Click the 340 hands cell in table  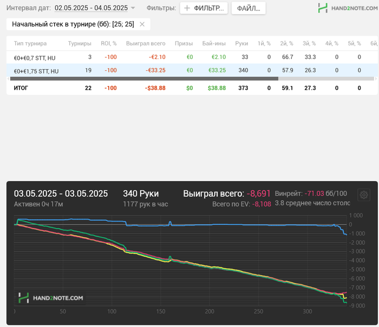243,70
